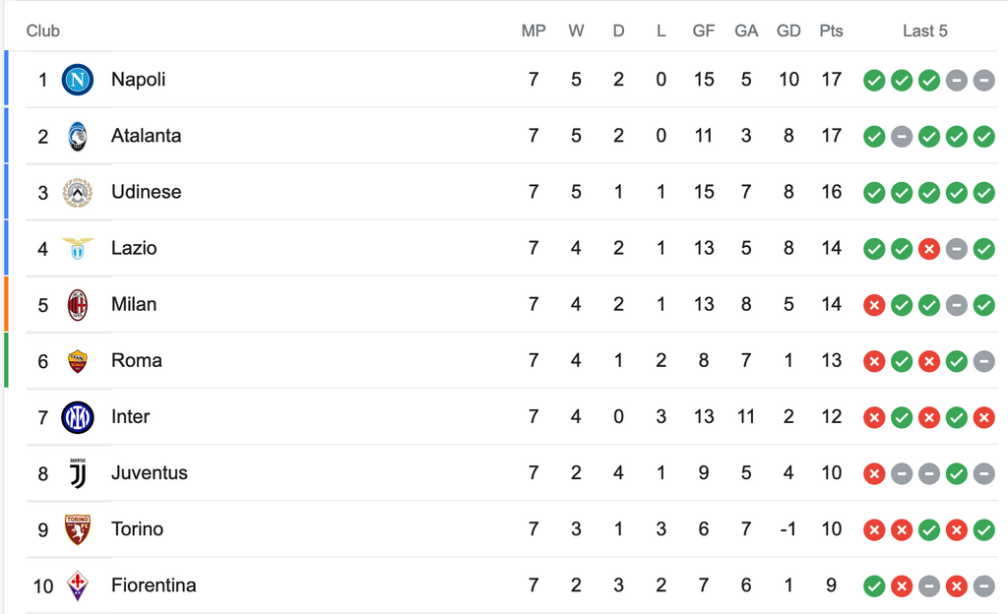
Task: Click the Napoli club crest
Action: 77,80
